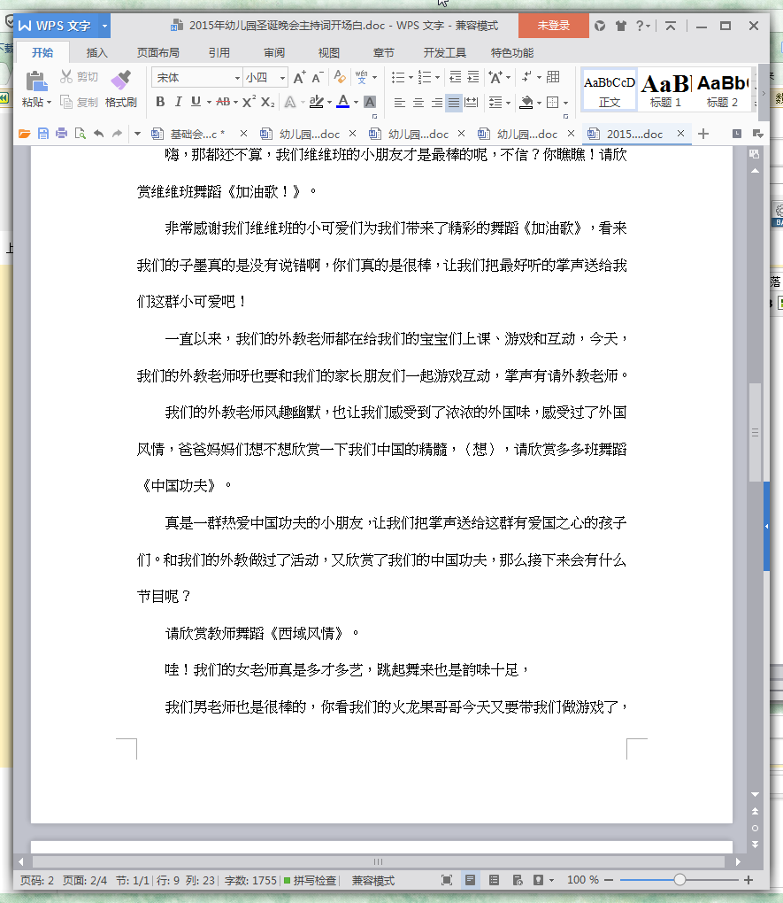Toggle justified alignment button

[x=454, y=103]
